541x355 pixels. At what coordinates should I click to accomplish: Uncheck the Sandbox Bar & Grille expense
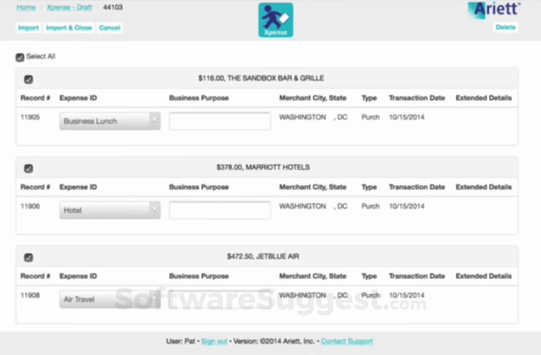pyautogui.click(x=29, y=78)
